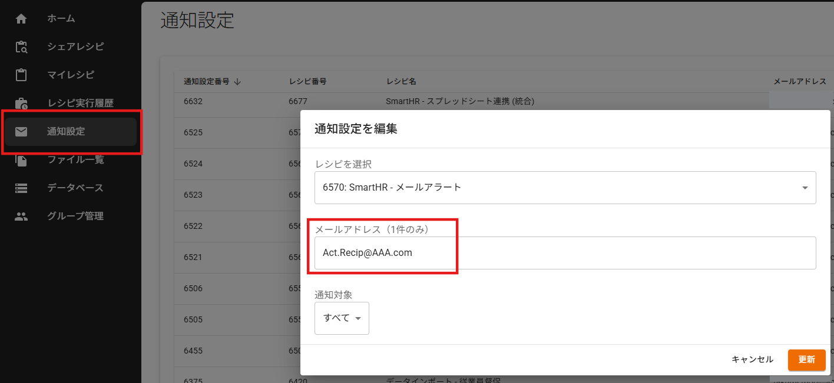The image size is (834, 383).
Task: Click notification number 6523 row
Action: click(x=193, y=195)
